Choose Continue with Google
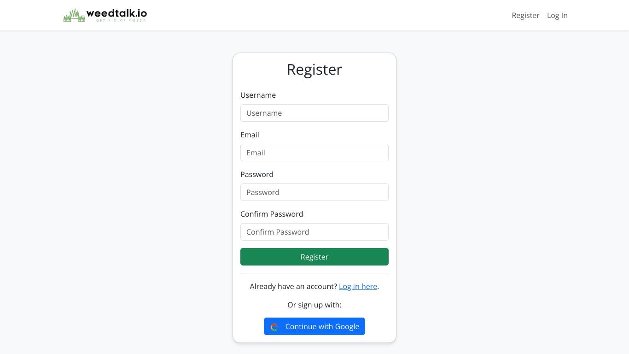Image resolution: width=629 pixels, height=354 pixels. tap(314, 326)
